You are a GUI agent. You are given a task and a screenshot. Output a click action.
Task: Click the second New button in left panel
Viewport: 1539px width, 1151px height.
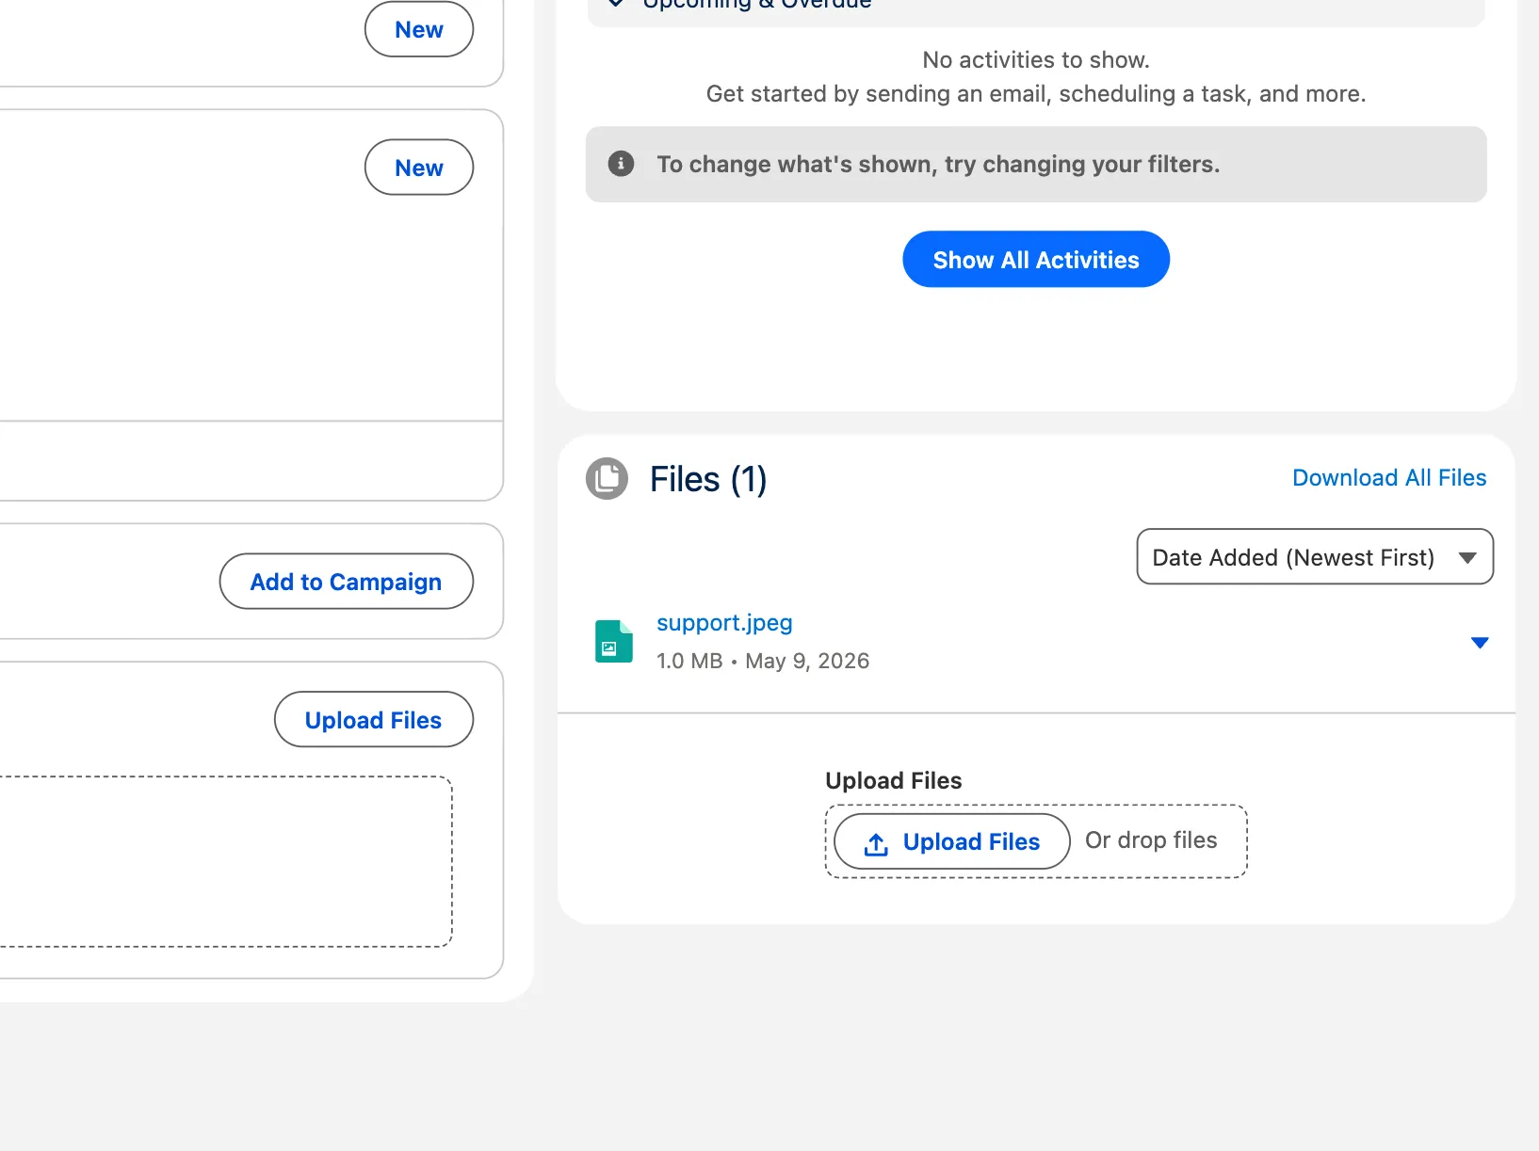click(x=419, y=168)
